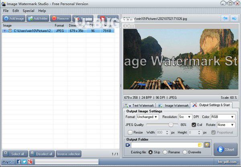Go to next image with right arrow
This screenshot has width=241, height=167.
(235, 18)
